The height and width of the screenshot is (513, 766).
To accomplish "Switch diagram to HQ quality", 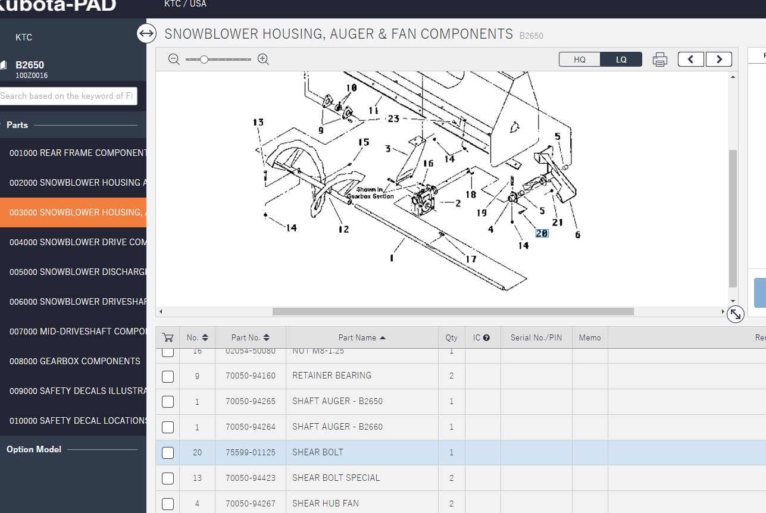I will click(x=580, y=60).
